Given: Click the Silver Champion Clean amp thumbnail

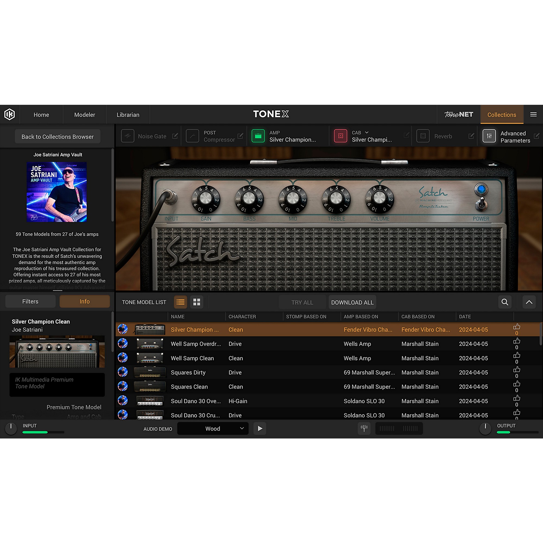Looking at the screenshot, I should tap(57, 351).
